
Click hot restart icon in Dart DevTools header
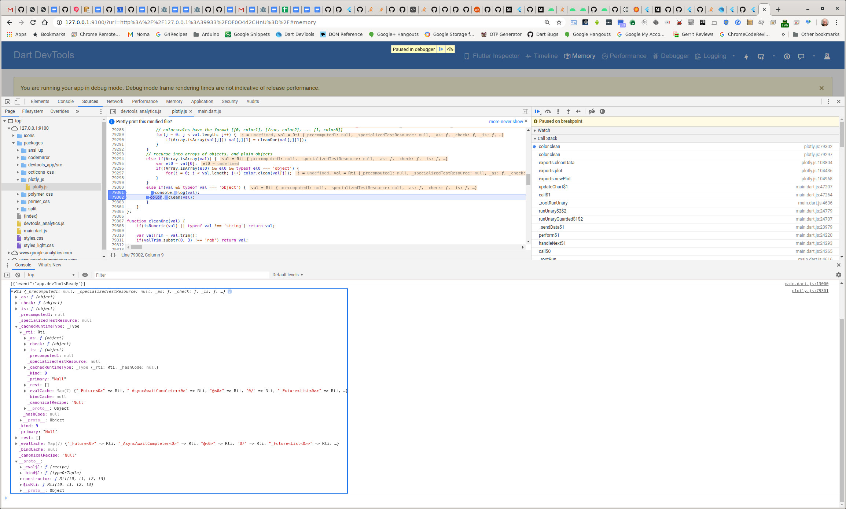761,56
